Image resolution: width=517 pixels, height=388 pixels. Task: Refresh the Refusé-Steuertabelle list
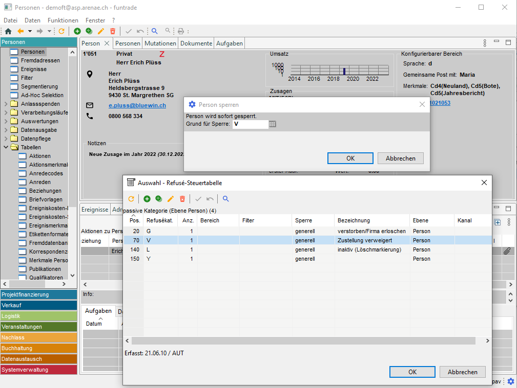(131, 199)
